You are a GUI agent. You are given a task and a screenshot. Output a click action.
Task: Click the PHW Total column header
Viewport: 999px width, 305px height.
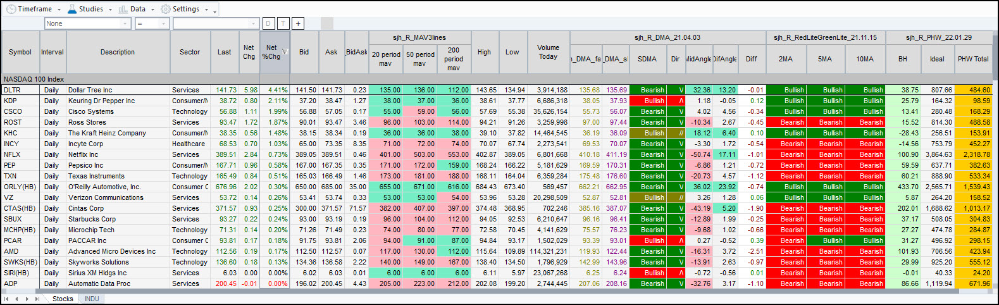973,59
